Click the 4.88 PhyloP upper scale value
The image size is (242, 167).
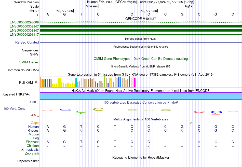(33, 102)
